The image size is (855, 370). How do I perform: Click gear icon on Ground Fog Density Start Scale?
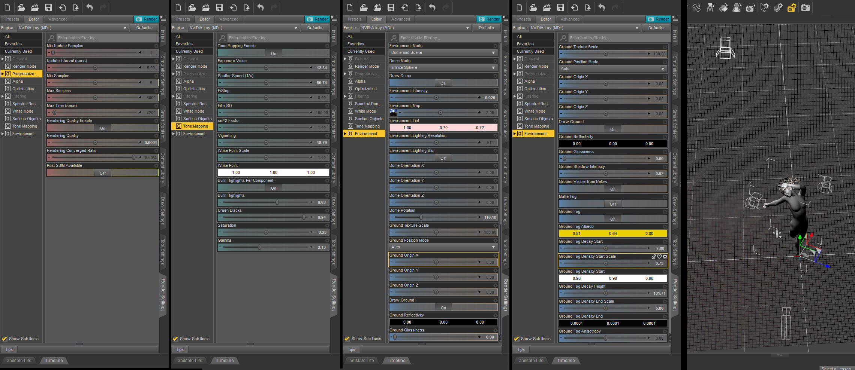(665, 257)
